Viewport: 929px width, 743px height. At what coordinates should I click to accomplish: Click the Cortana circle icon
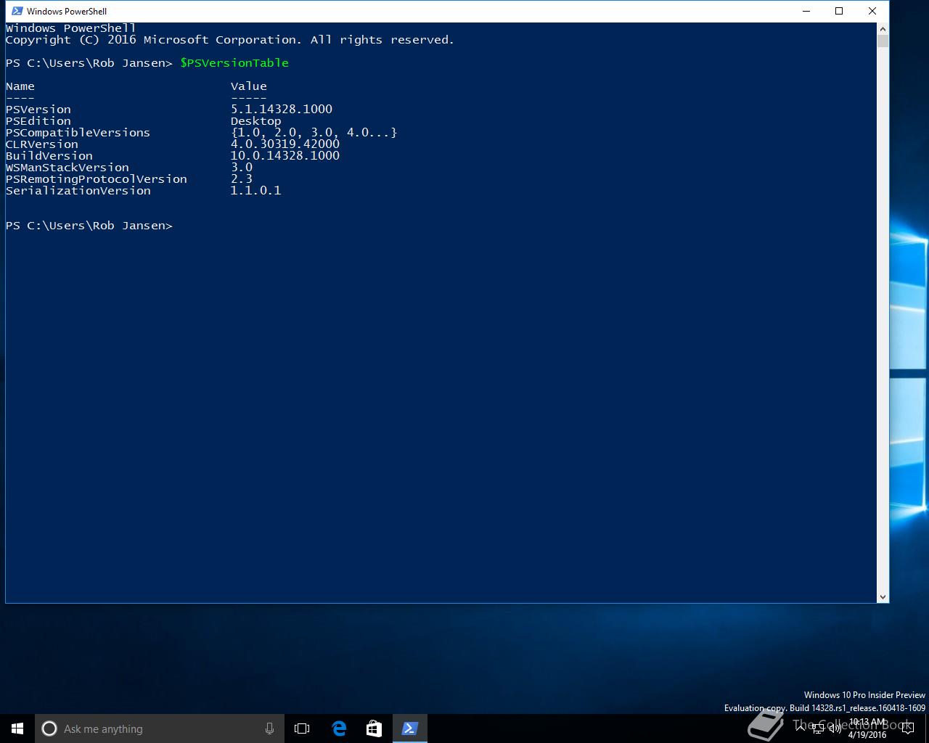coord(49,728)
